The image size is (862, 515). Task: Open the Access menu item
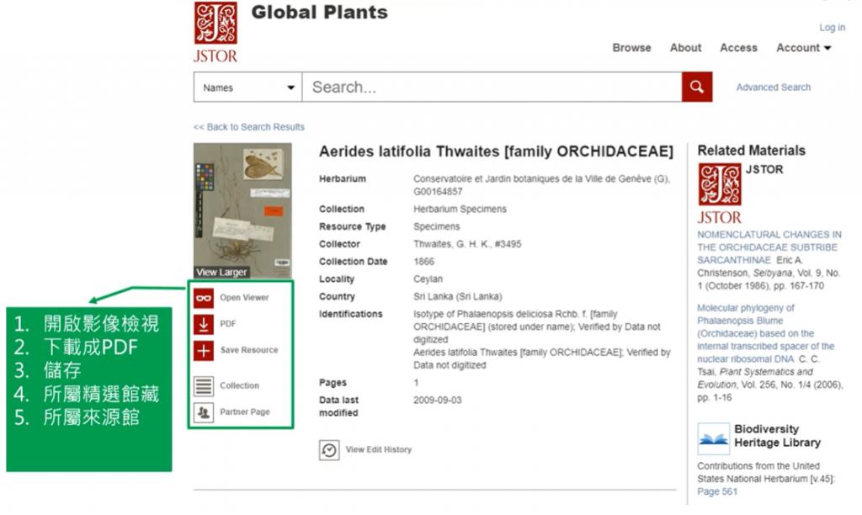point(738,48)
